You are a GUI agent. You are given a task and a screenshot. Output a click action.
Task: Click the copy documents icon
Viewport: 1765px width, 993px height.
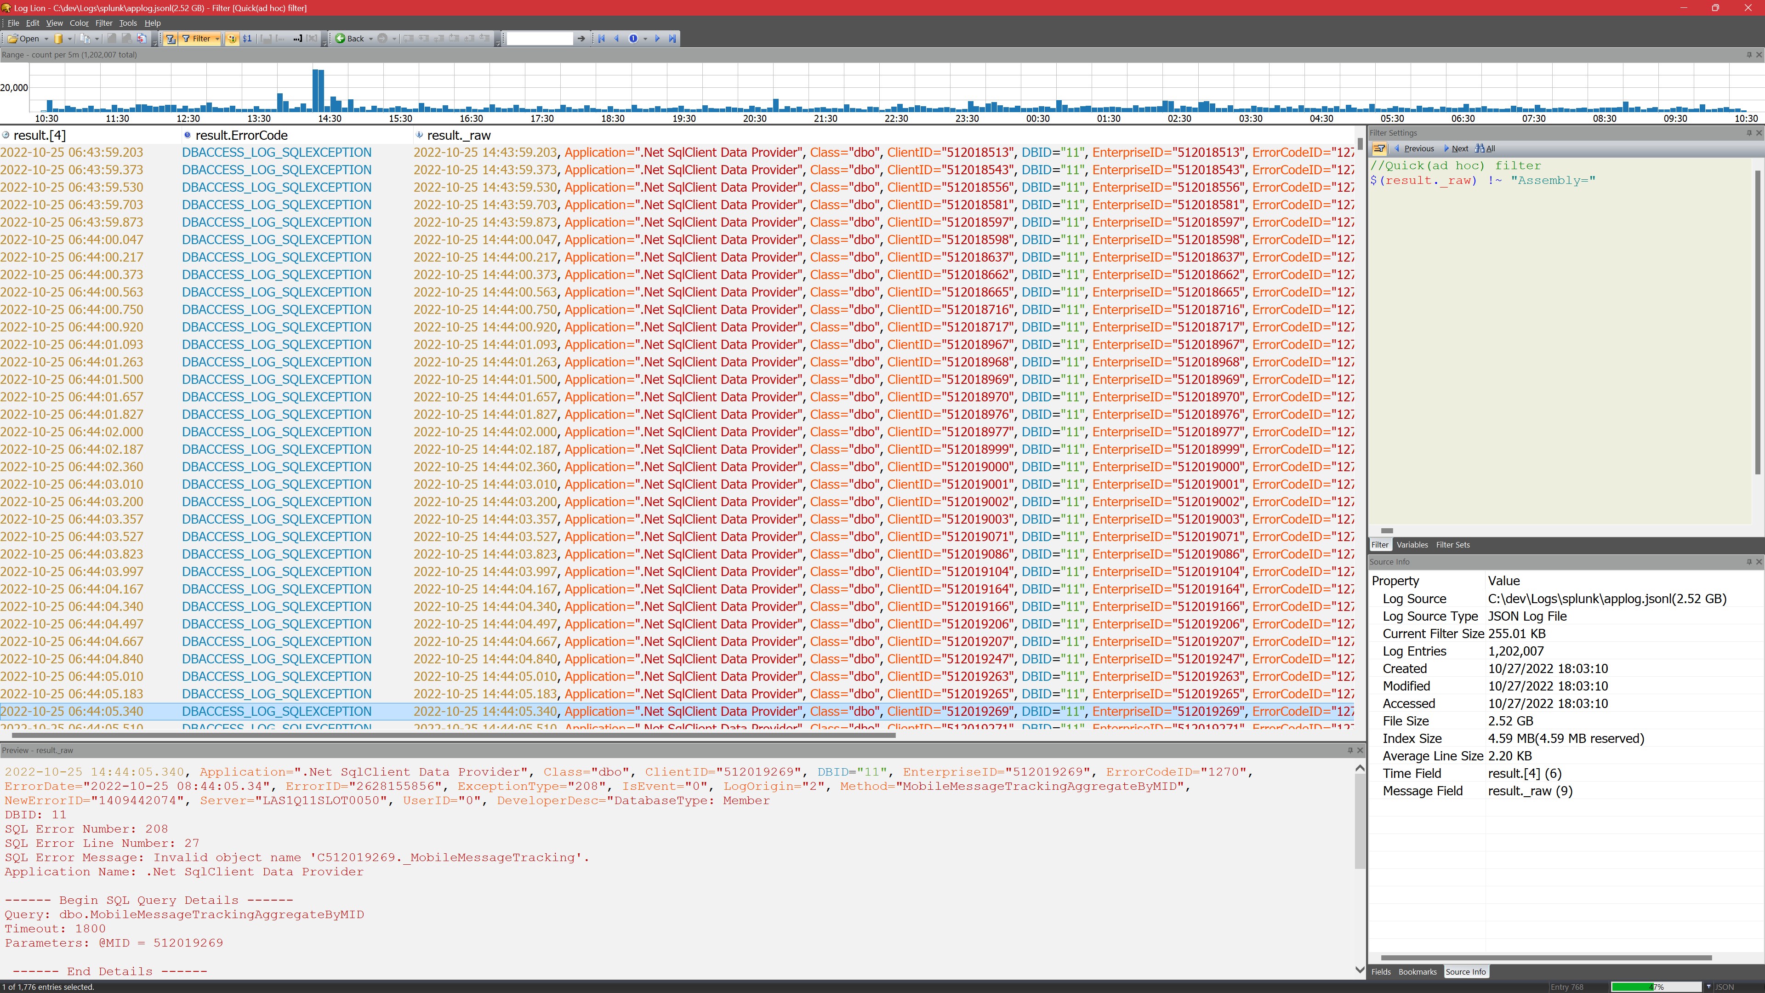85,38
